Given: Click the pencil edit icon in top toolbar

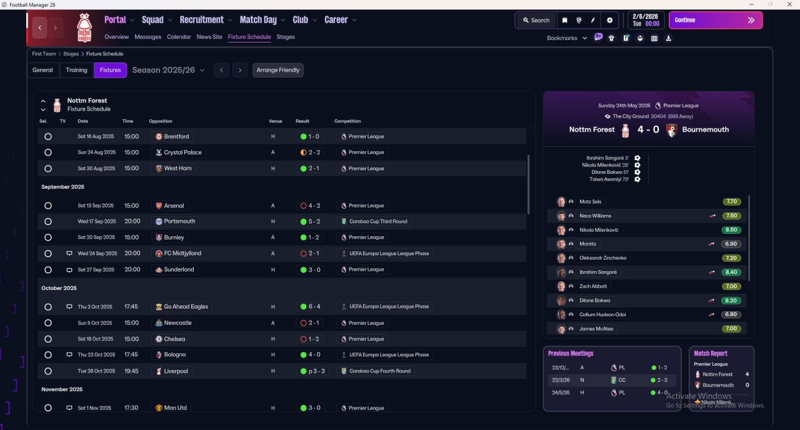Looking at the screenshot, I should [x=592, y=20].
